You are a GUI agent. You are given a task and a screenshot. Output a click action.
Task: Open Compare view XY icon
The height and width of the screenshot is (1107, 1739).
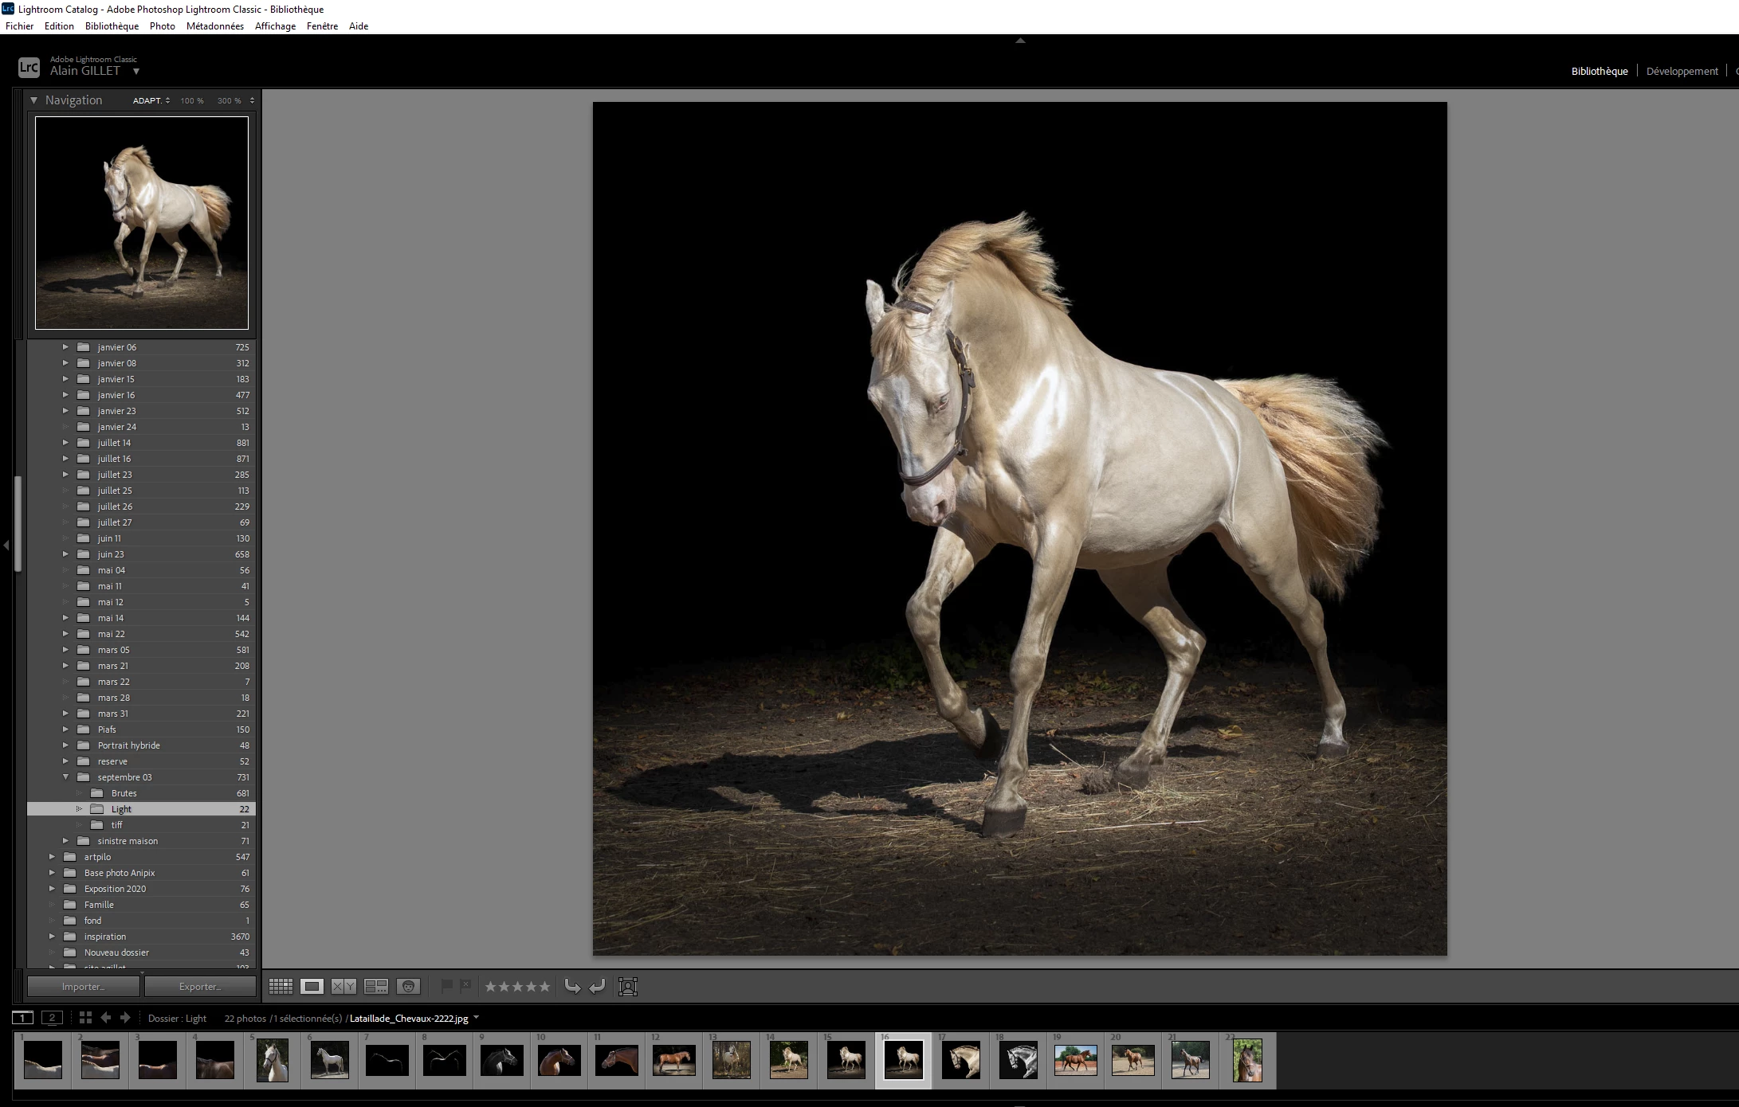343,987
